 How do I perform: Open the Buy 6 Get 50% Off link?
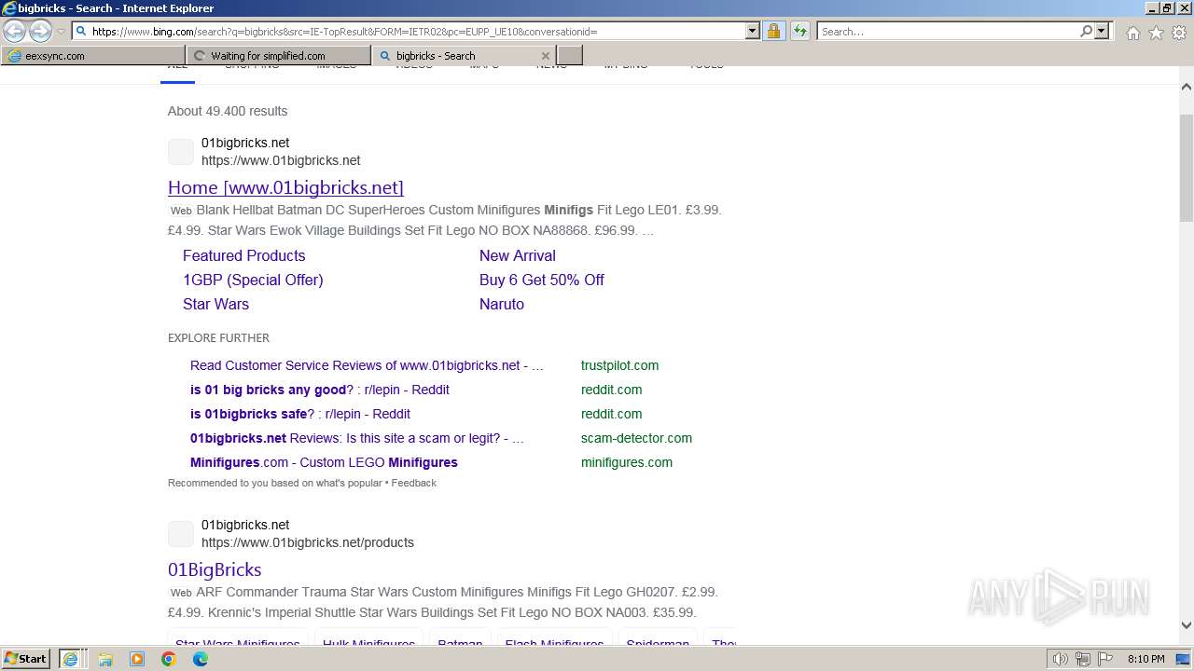click(x=542, y=280)
